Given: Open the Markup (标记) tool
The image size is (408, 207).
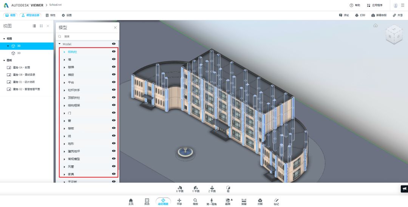Looking at the screenshot, I should [276, 202].
